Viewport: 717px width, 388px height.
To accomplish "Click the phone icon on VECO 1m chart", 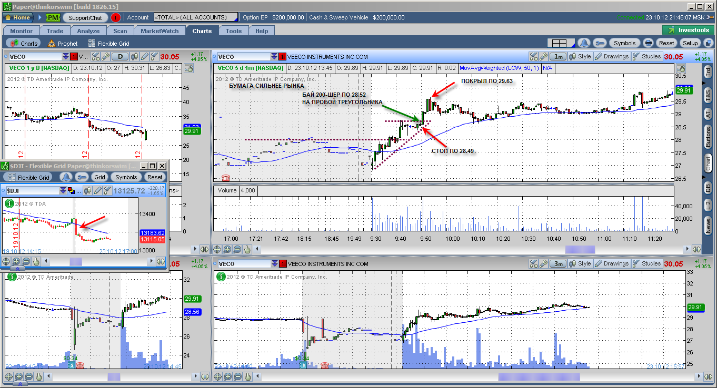I will click(x=227, y=178).
